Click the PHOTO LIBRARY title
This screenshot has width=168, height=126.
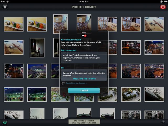click(84, 7)
